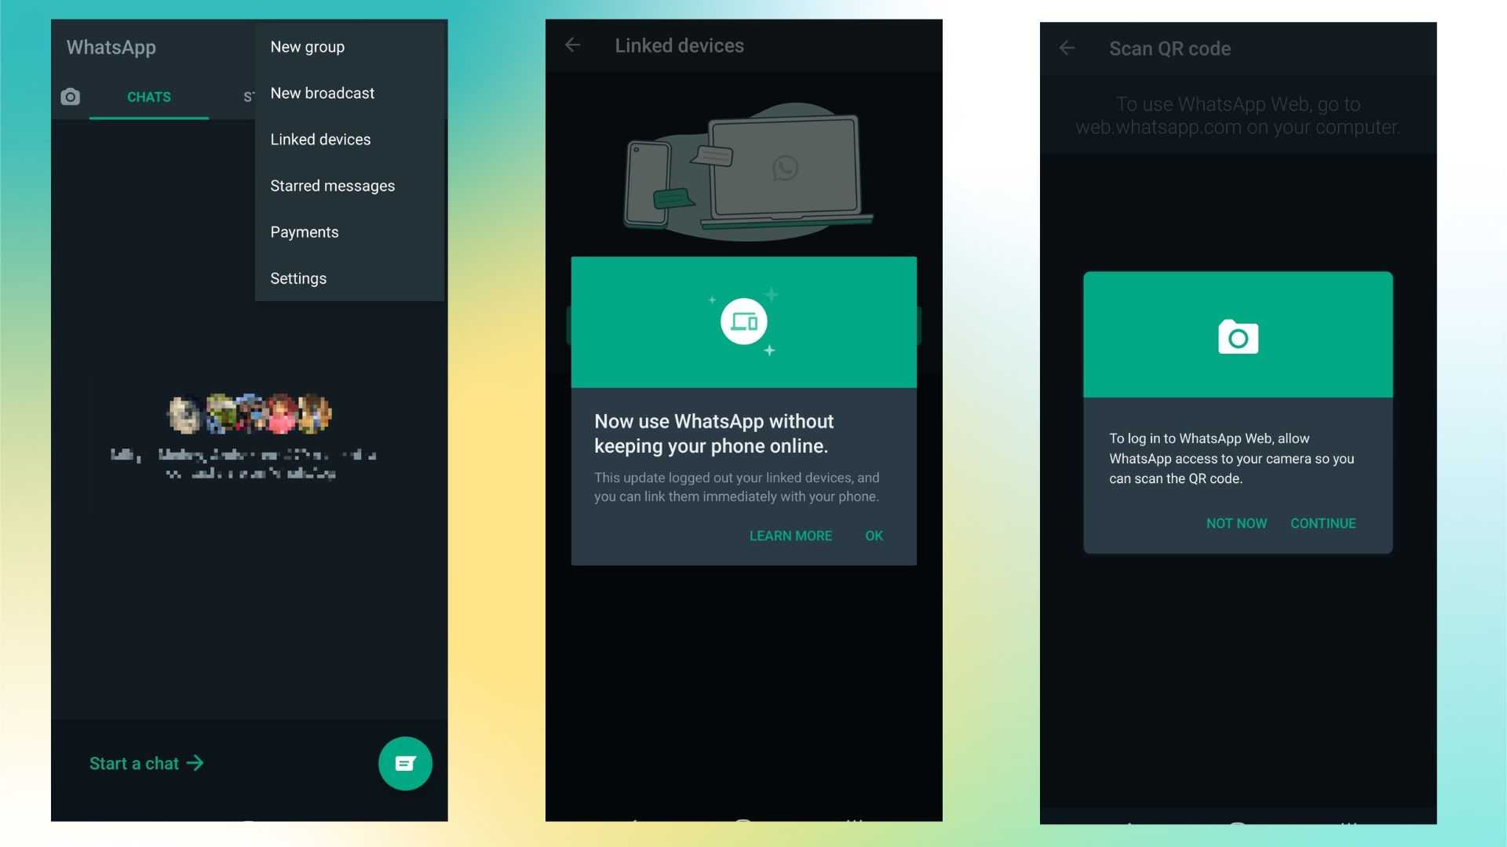Open the New group menu item

[308, 46]
